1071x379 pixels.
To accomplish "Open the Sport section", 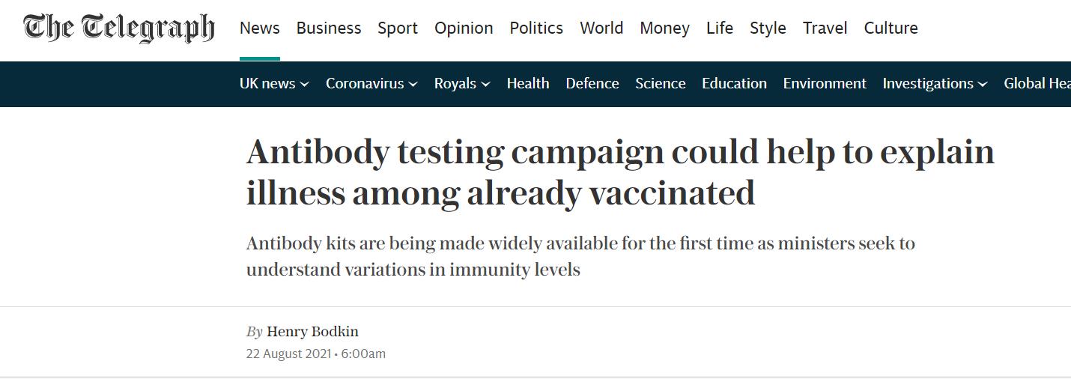I will pos(398,28).
